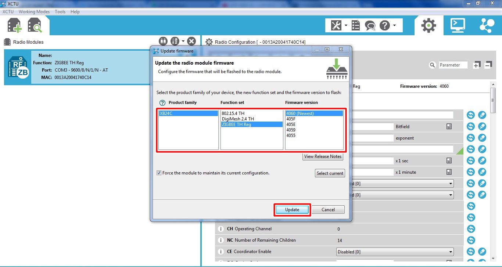Toggle Force module to maintain configuration checkbox

point(159,173)
